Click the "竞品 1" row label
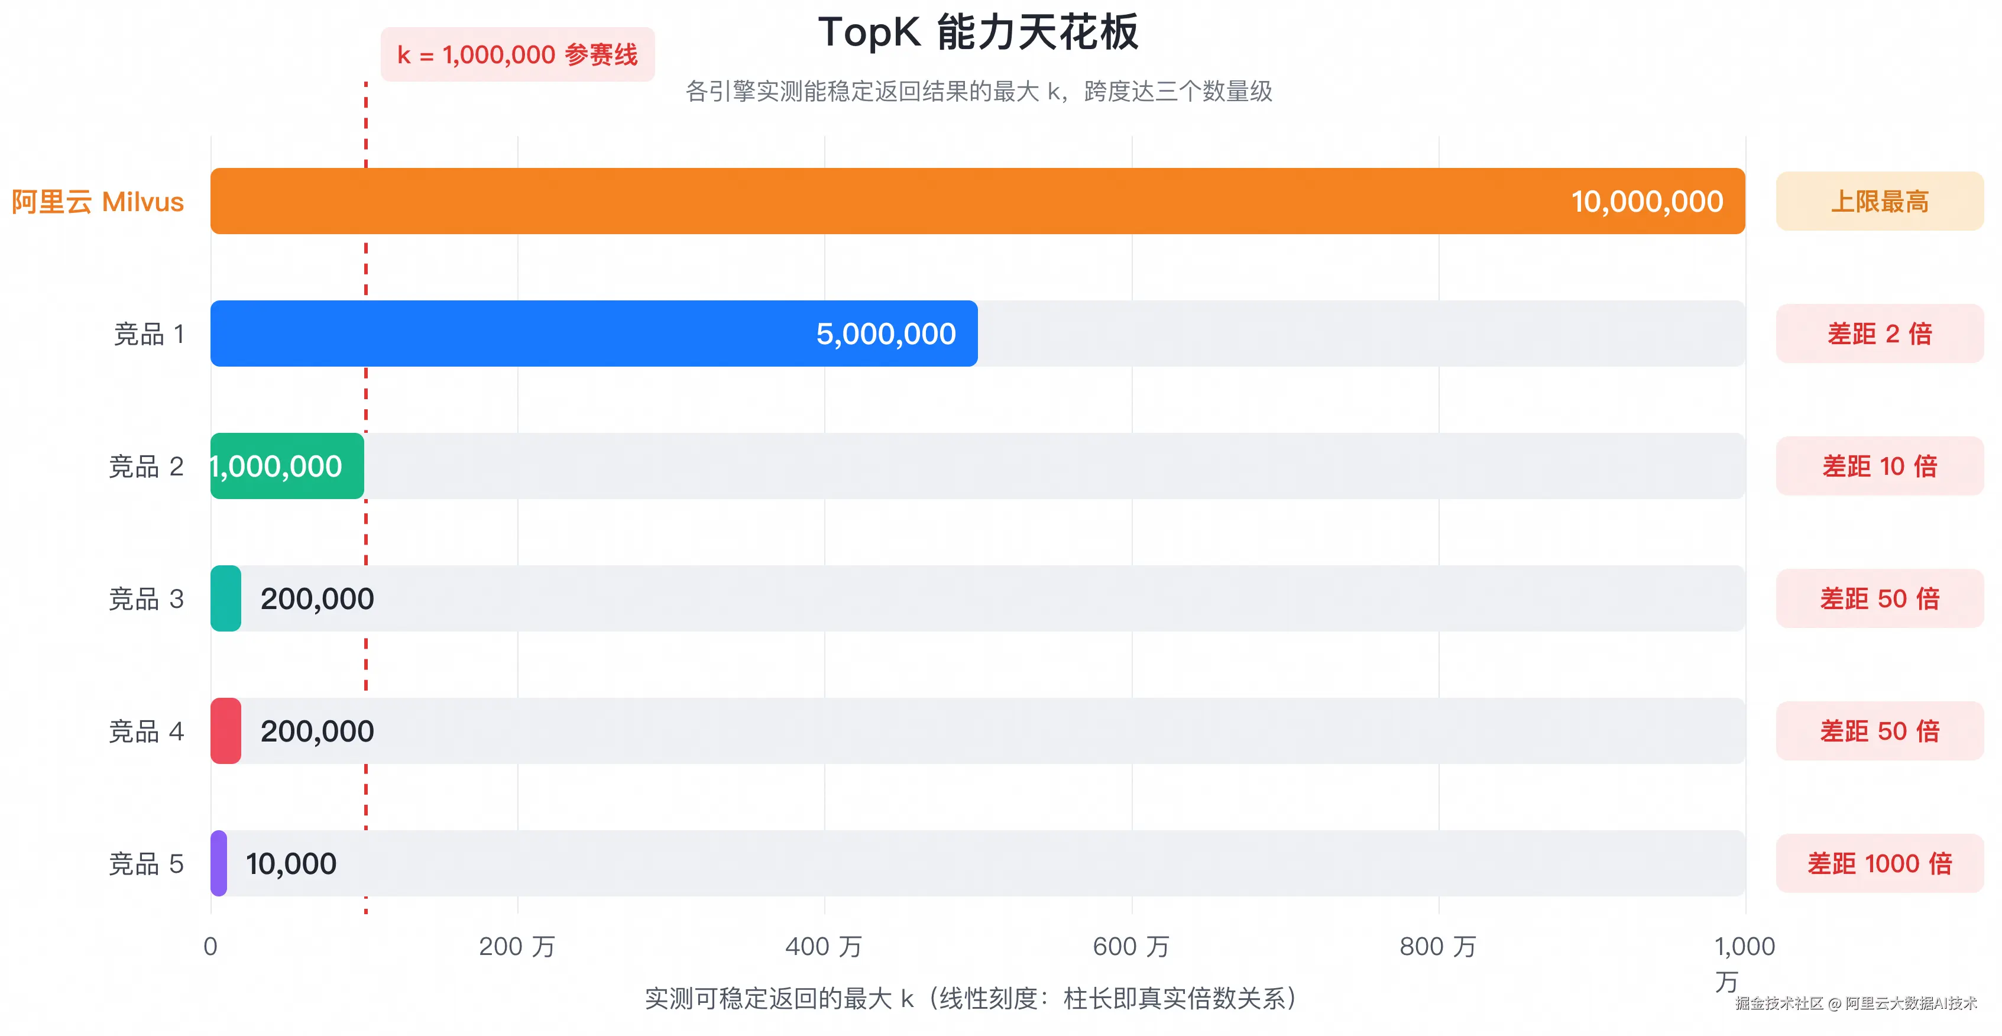The width and height of the screenshot is (2002, 1036). coord(149,334)
